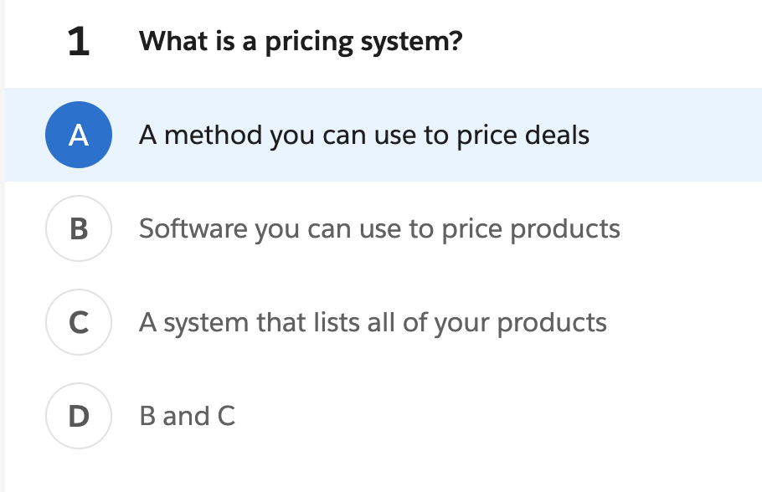Click the question text 'What is a pricing system?'
Screen dimensions: 762x492
click(301, 40)
